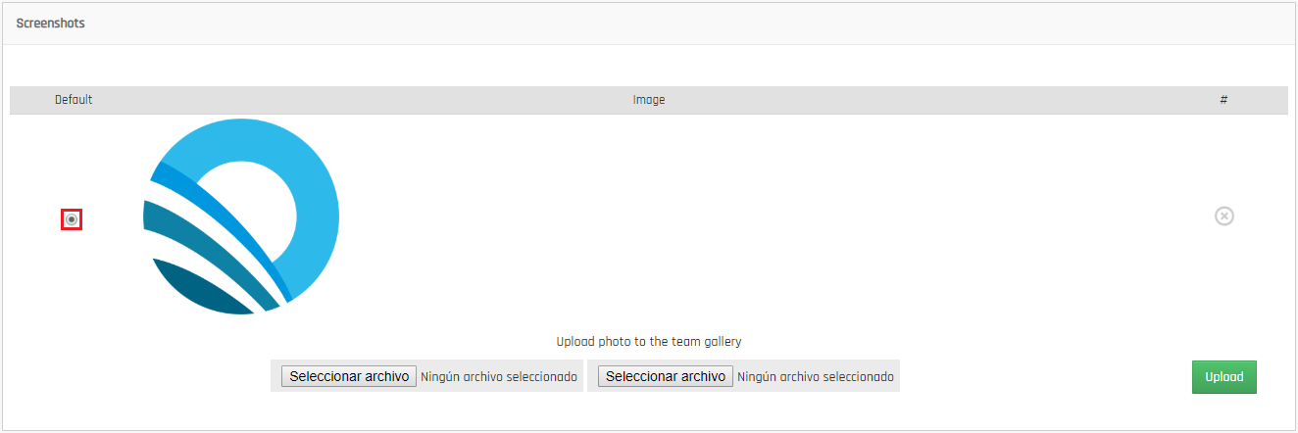The height and width of the screenshot is (433, 1298).
Task: Click the "Default" column header
Action: coord(74,100)
